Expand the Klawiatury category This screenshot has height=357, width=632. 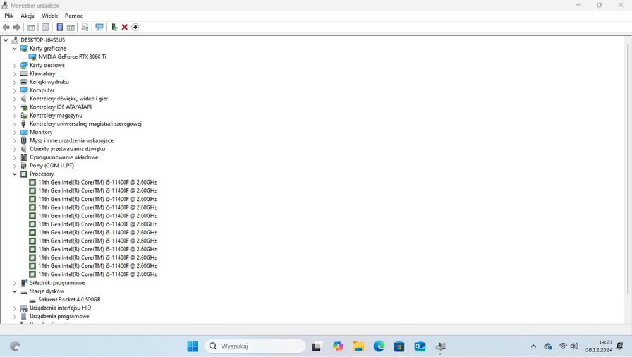[15, 74]
